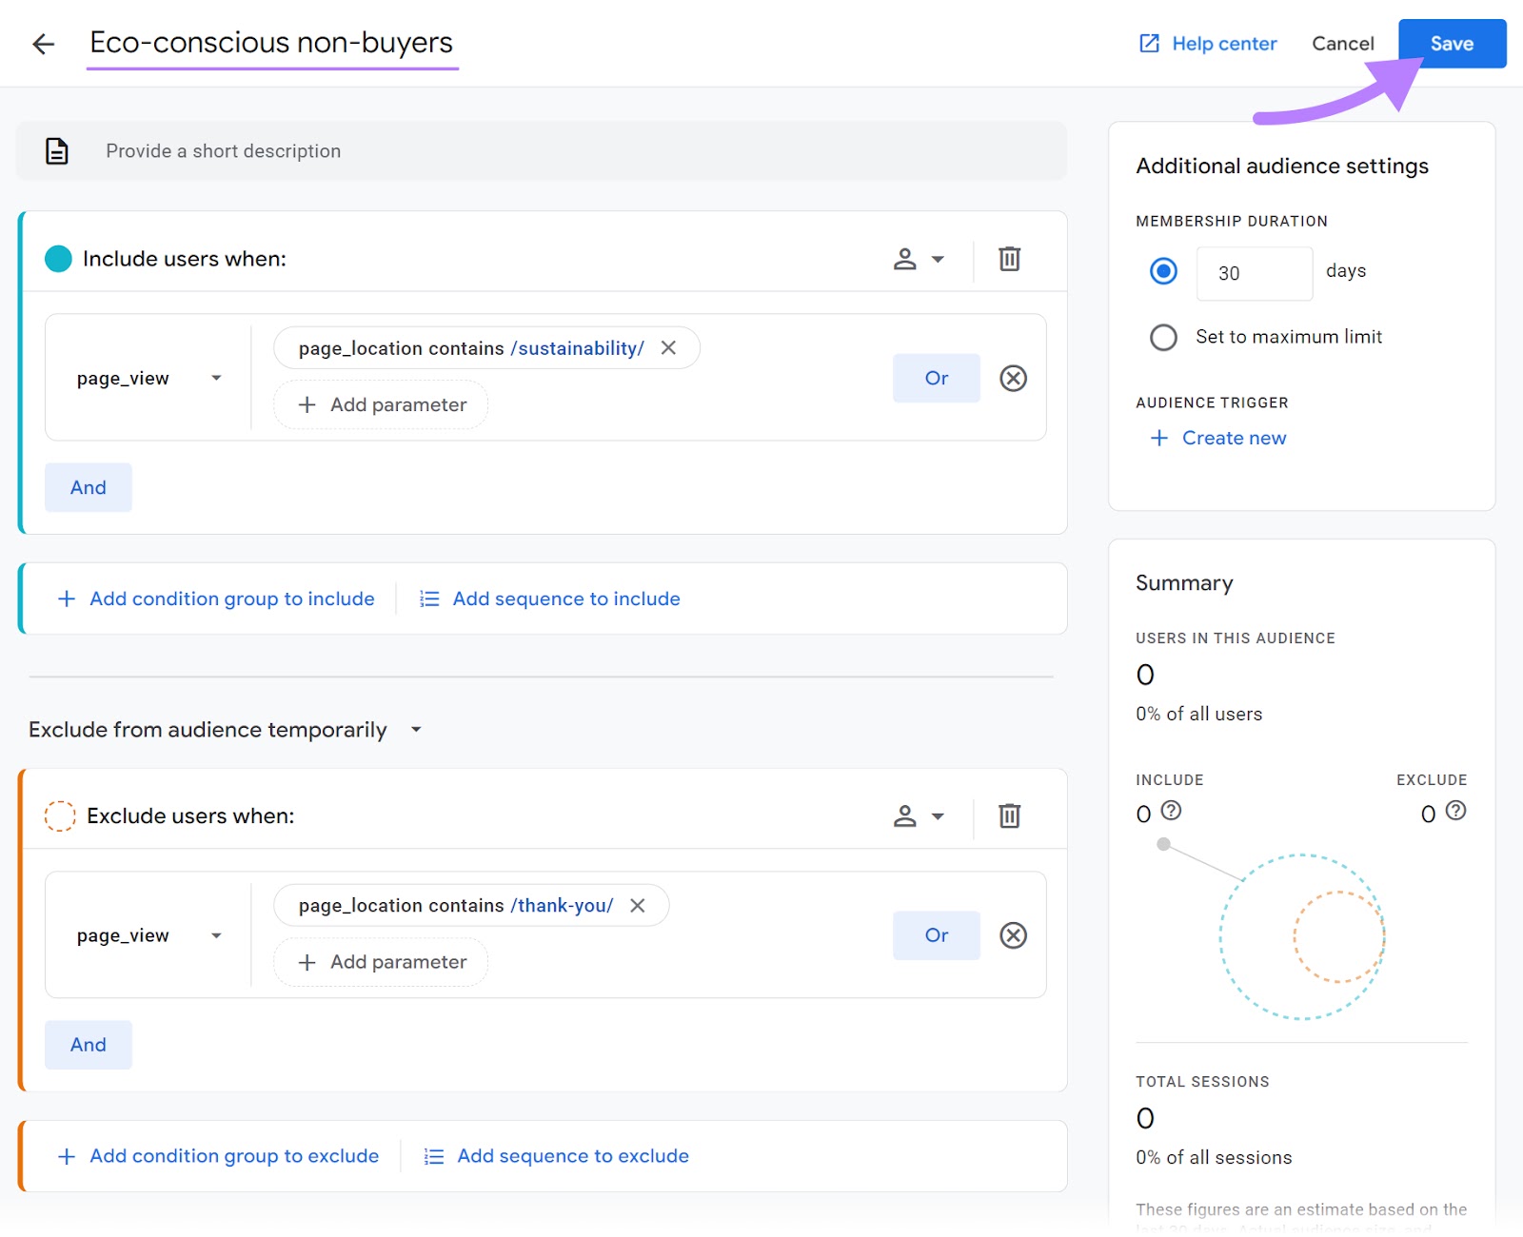Screen dimensions: 1523x1237
Task: Click the description document icon
Action: coord(57,150)
